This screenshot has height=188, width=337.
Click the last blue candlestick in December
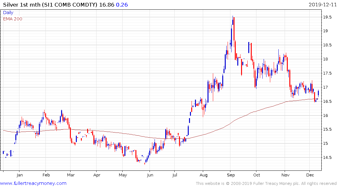click(x=318, y=93)
